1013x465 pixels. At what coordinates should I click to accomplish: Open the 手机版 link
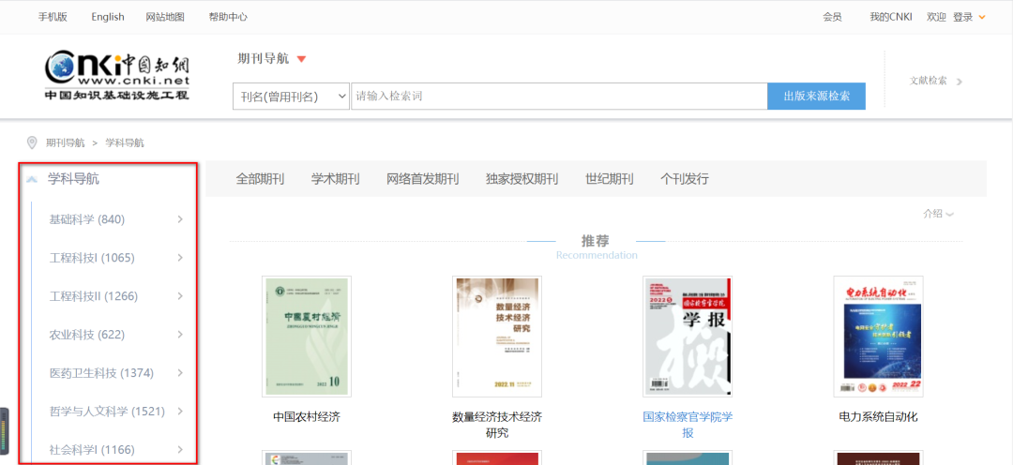click(53, 18)
